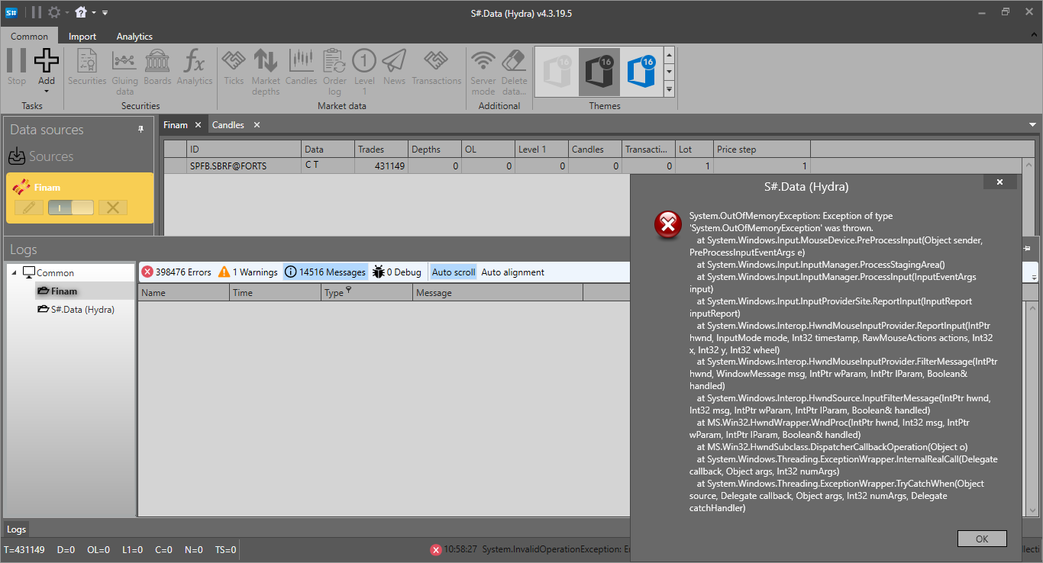This screenshot has width=1043, height=563.
Task: Click the Add task plus icon
Action: coord(47,61)
